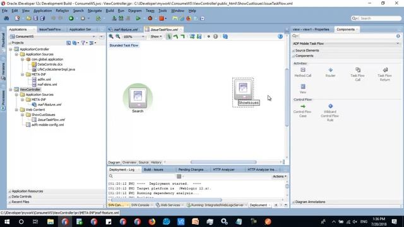
Task: Click the Rebuild project icon
Action: pyautogui.click(x=121, y=18)
